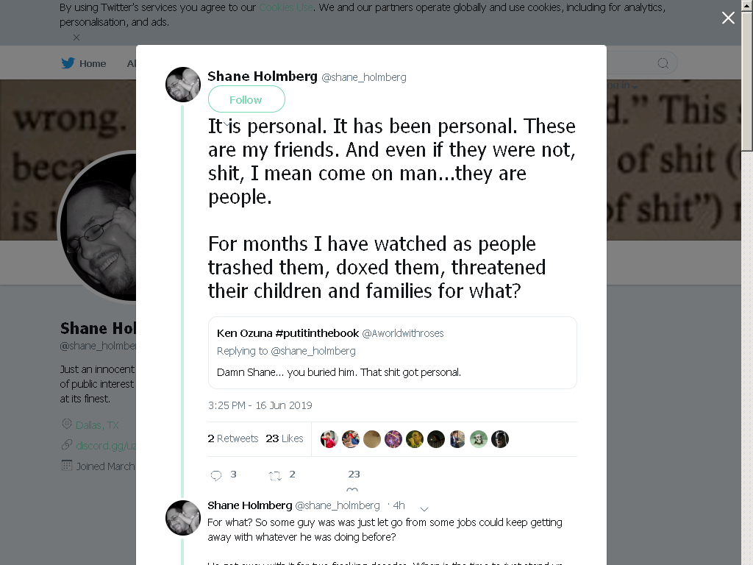The width and height of the screenshot is (753, 565).
Task: Open Shane Holmberg's avatar at tweet top
Action: (x=183, y=85)
